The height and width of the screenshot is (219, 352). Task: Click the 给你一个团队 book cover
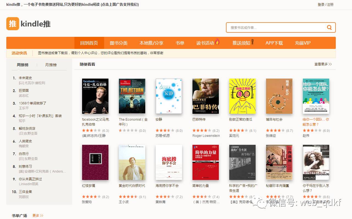(316, 96)
